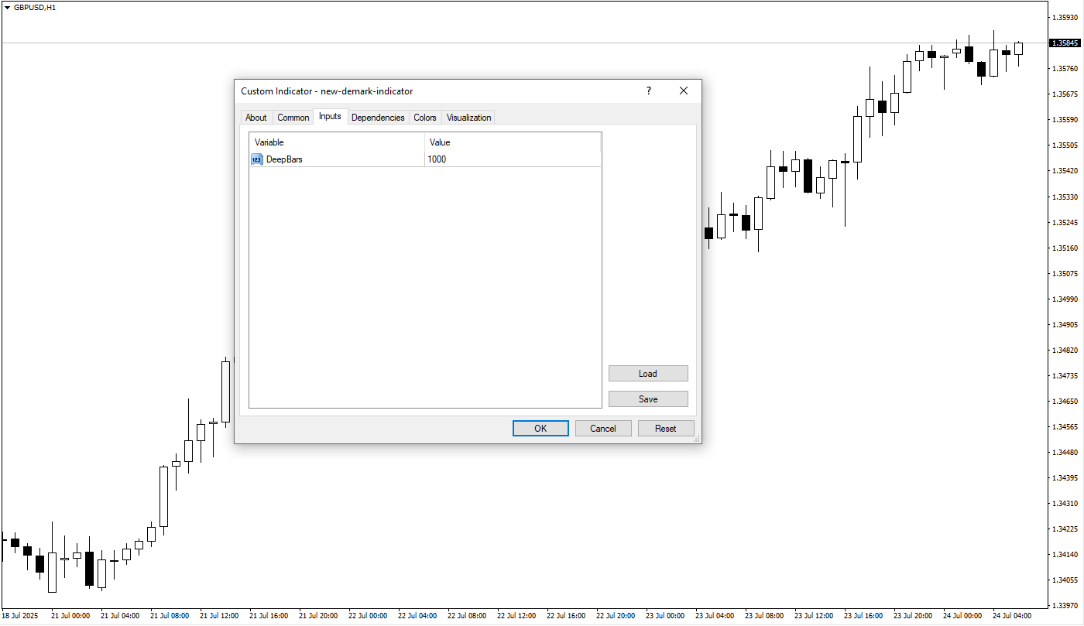Viewport: 1084px width, 626px height.
Task: Click the 23 Jul 12:00 time label
Action: [x=814, y=616]
